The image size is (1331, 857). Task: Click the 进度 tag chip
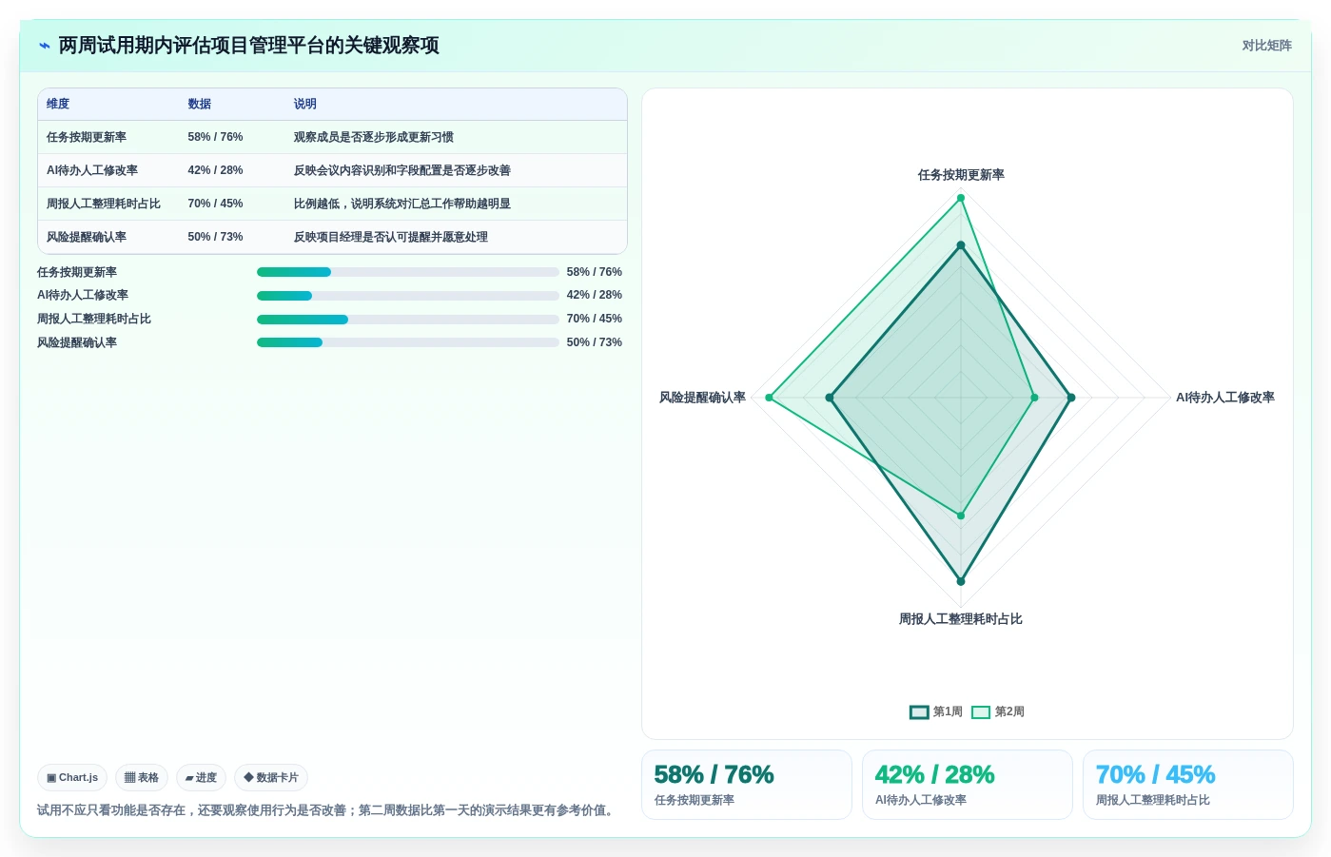click(201, 778)
